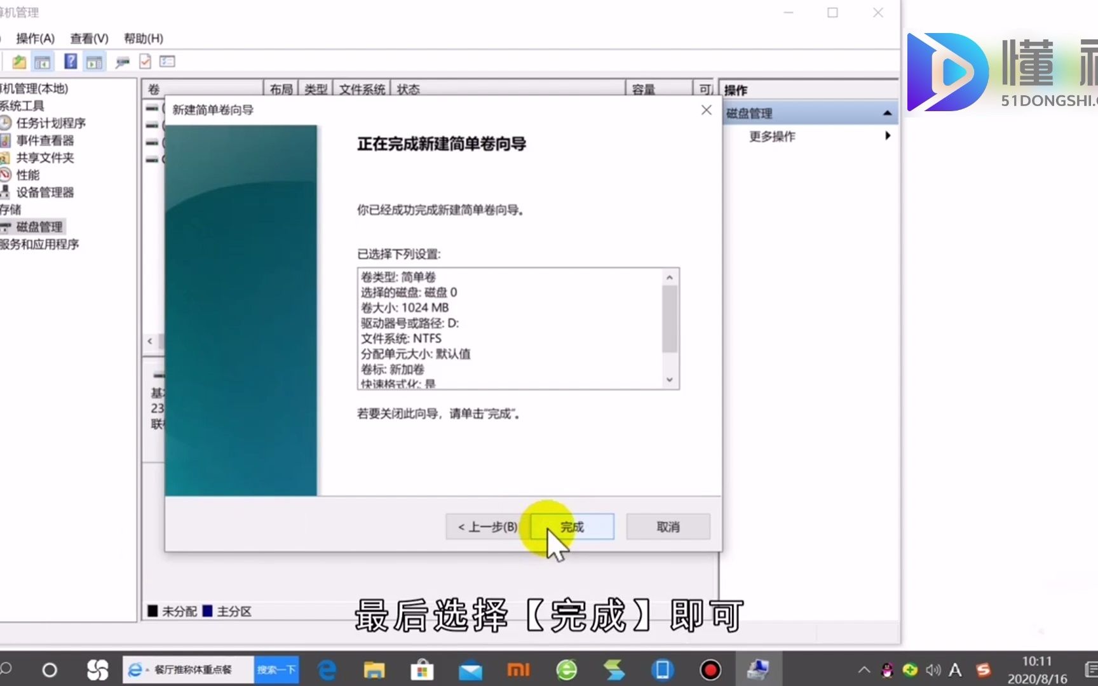Click 文件系统: NTFS line
The image size is (1098, 686).
click(401, 339)
